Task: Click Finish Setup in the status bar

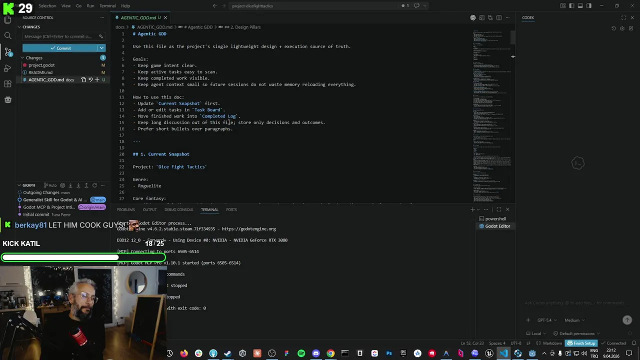Action: click(x=581, y=343)
